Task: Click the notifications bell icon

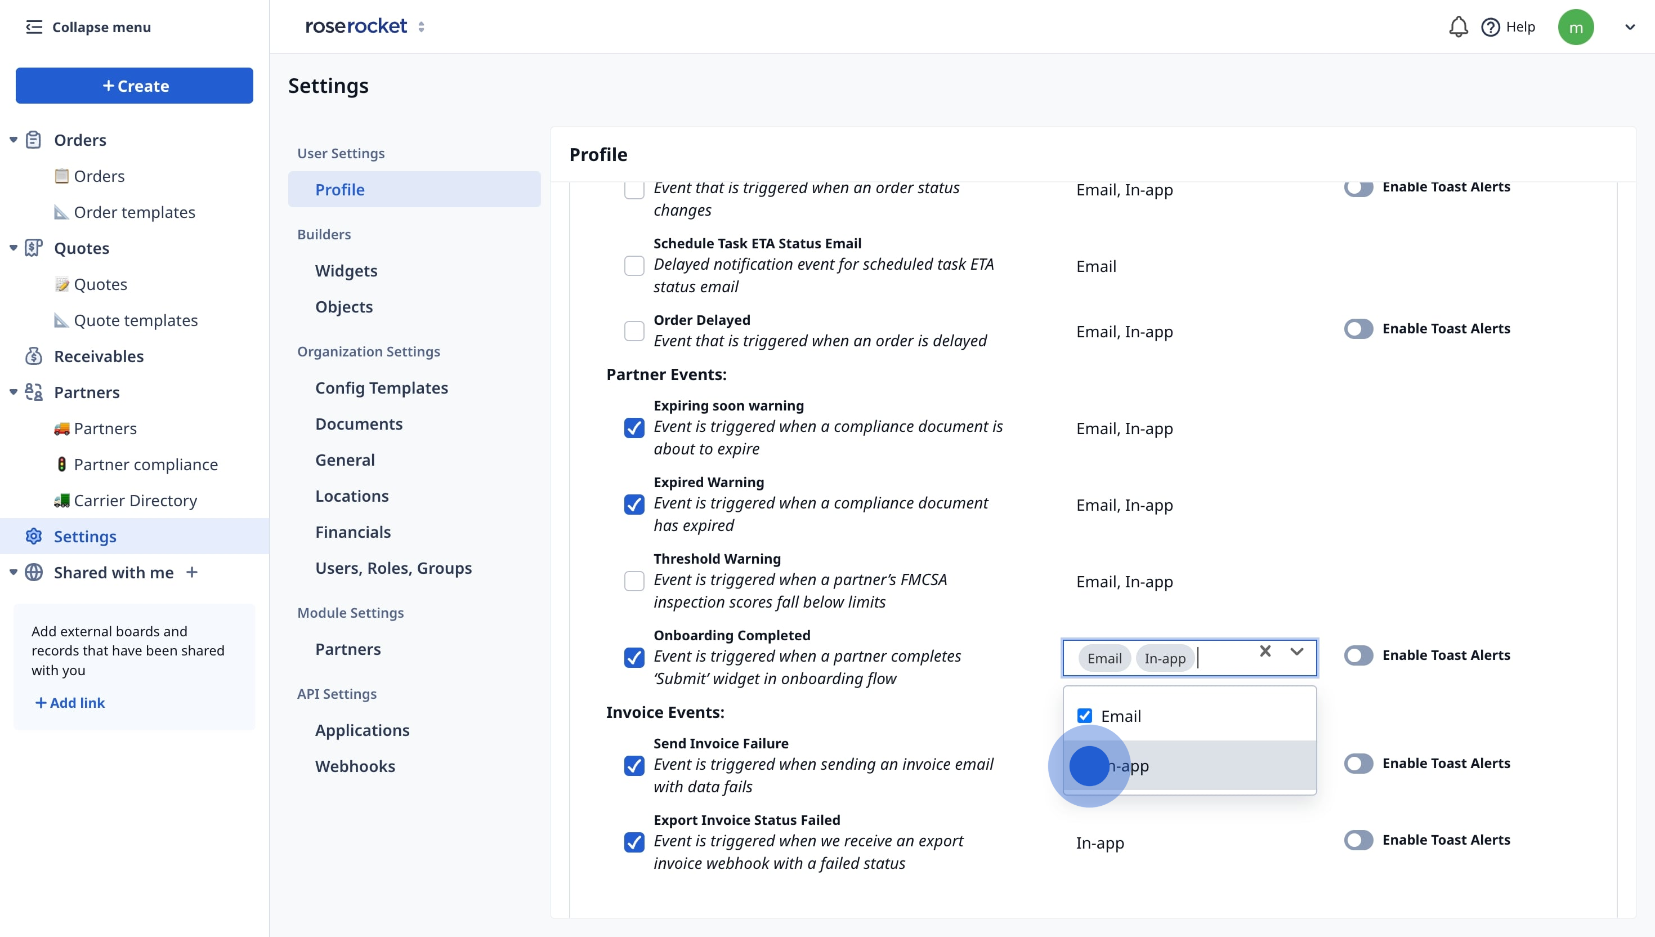Action: (x=1457, y=27)
